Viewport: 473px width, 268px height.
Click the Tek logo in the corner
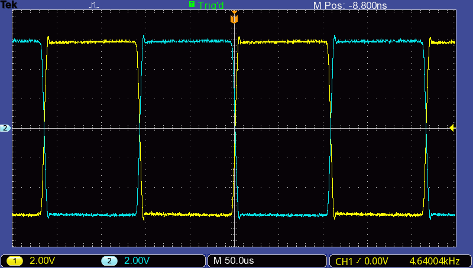(x=9, y=5)
